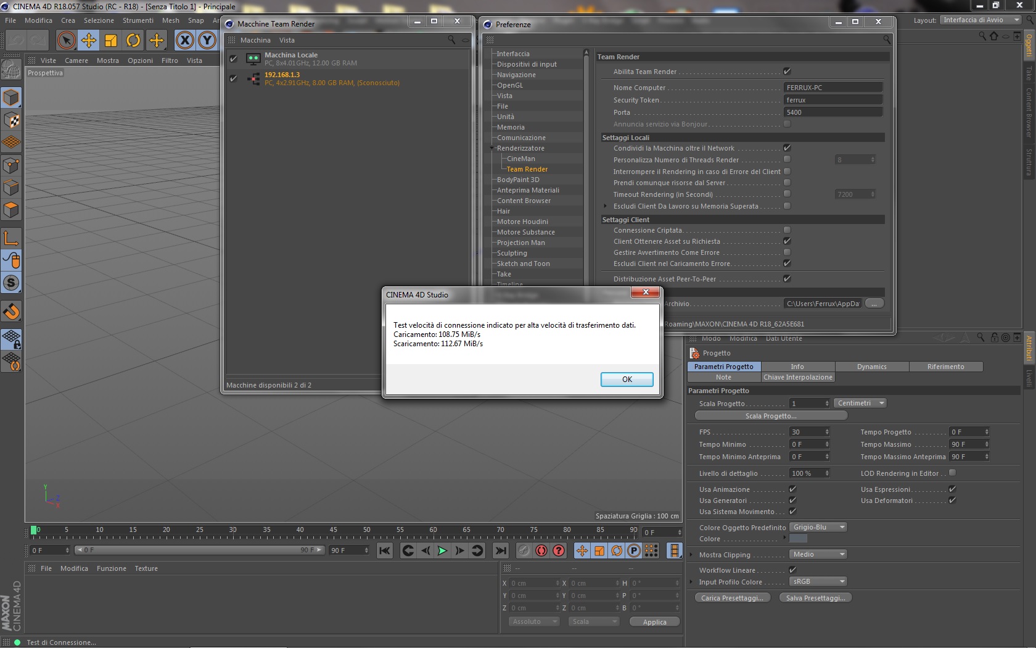Open Macchina menu in Team Render window
Viewport: 1036px width, 648px height.
(255, 40)
